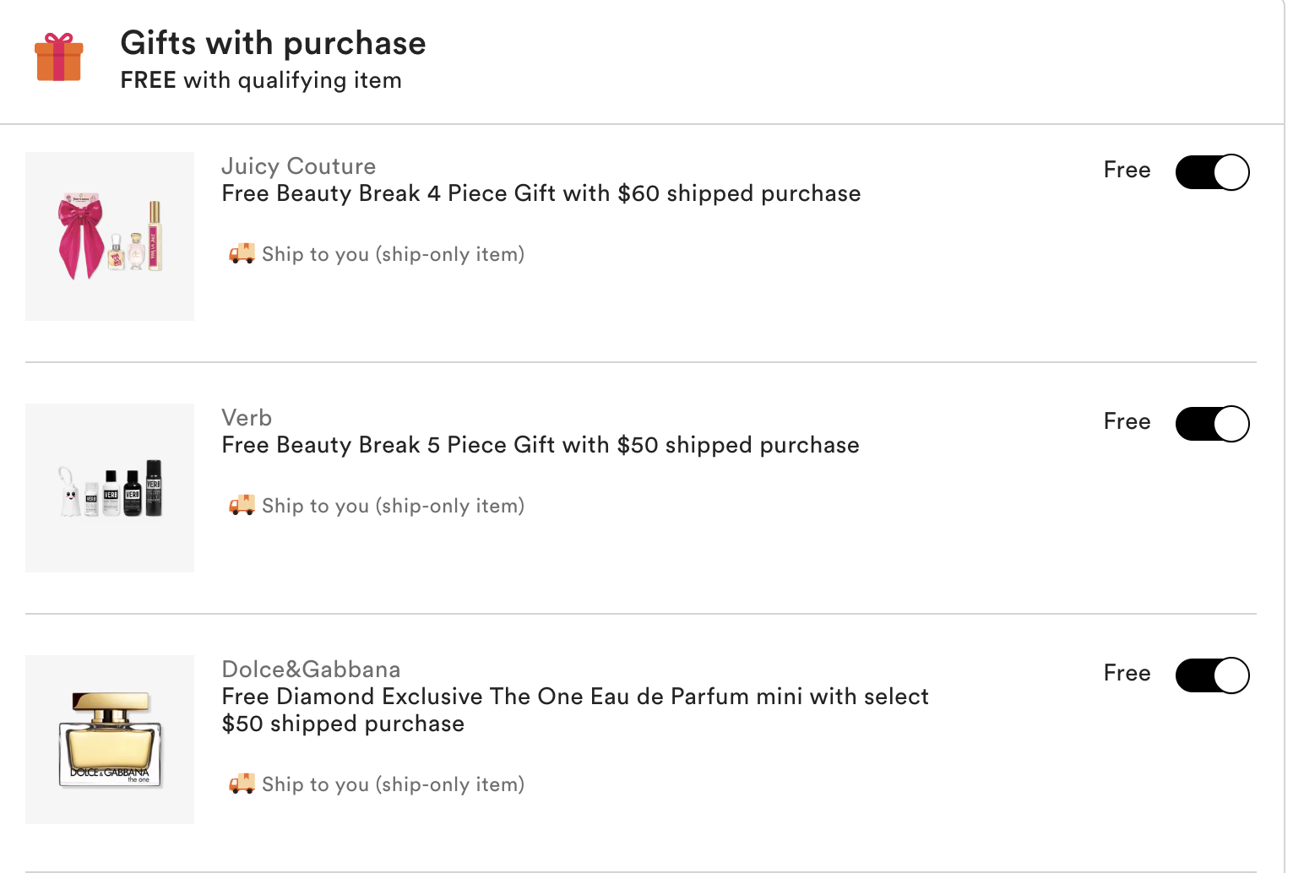1304x873 pixels.
Task: Disable the Dolce&Gabbana free gift switch
Action: 1212,675
